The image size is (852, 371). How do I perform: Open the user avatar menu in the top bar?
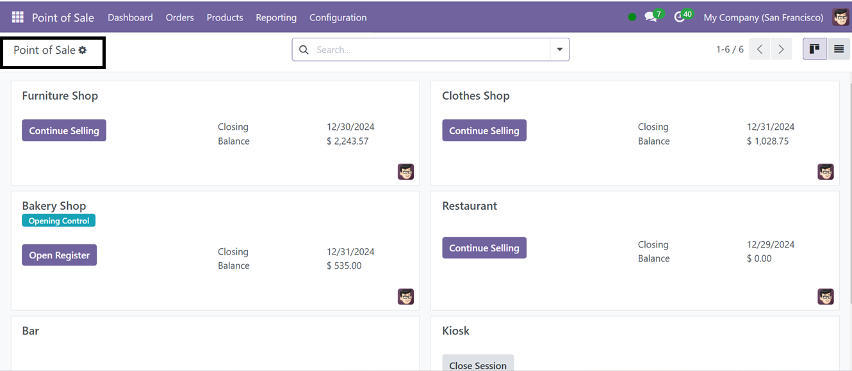(x=840, y=17)
